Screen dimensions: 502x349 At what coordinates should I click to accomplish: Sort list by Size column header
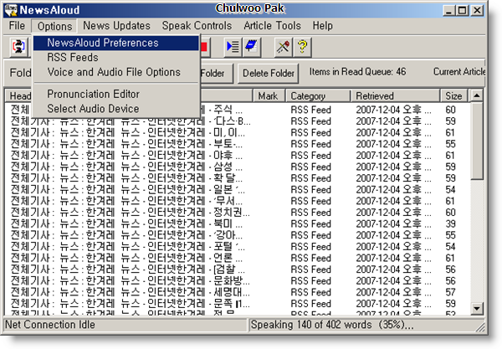coord(454,95)
